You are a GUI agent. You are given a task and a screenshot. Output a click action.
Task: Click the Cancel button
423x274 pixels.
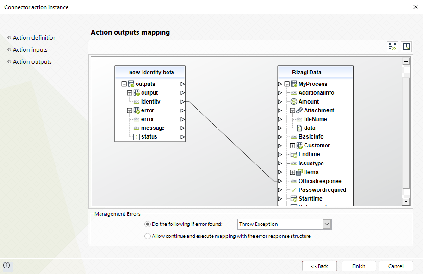pos(396,266)
